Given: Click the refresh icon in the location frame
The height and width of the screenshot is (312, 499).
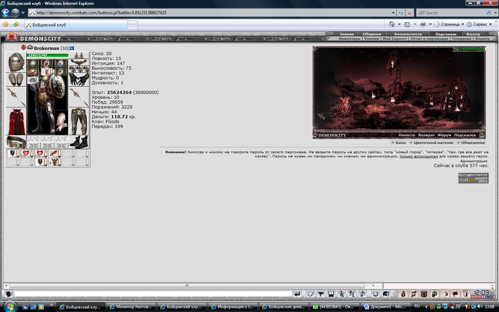Looking at the screenshot, I should [x=456, y=49].
